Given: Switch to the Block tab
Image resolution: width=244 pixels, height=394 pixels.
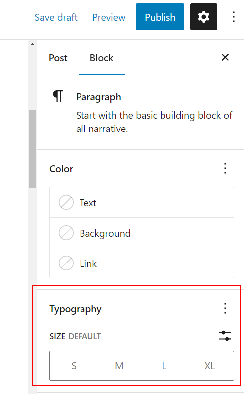Looking at the screenshot, I should point(101,58).
